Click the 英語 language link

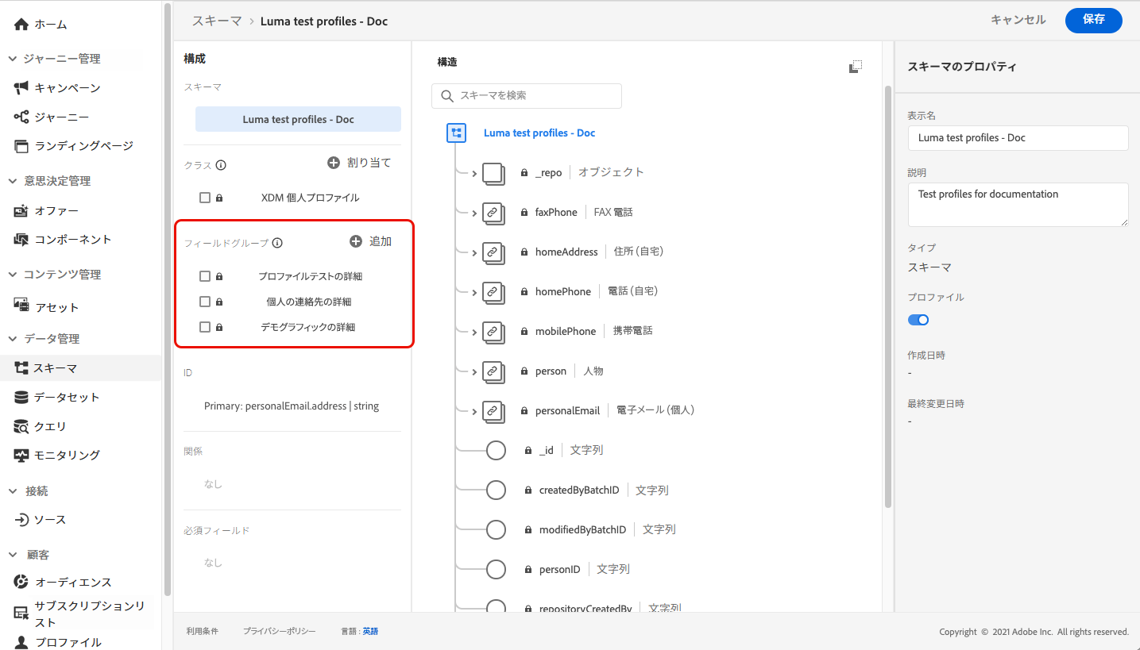[x=370, y=631]
